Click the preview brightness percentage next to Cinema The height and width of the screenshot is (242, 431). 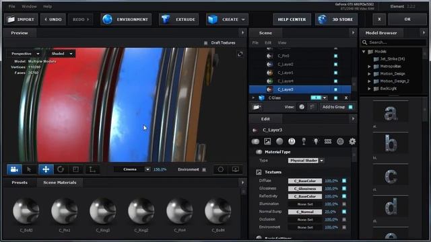[x=160, y=169]
